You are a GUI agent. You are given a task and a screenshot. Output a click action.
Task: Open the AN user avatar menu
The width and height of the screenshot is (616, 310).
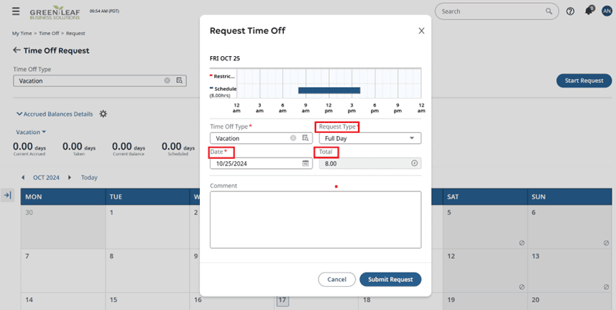pos(607,12)
